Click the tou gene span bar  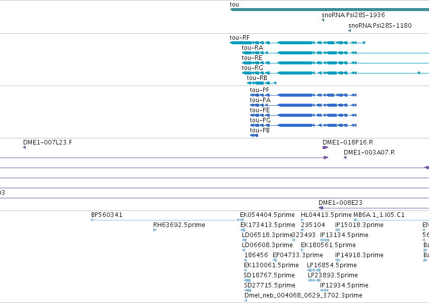coord(329,10)
